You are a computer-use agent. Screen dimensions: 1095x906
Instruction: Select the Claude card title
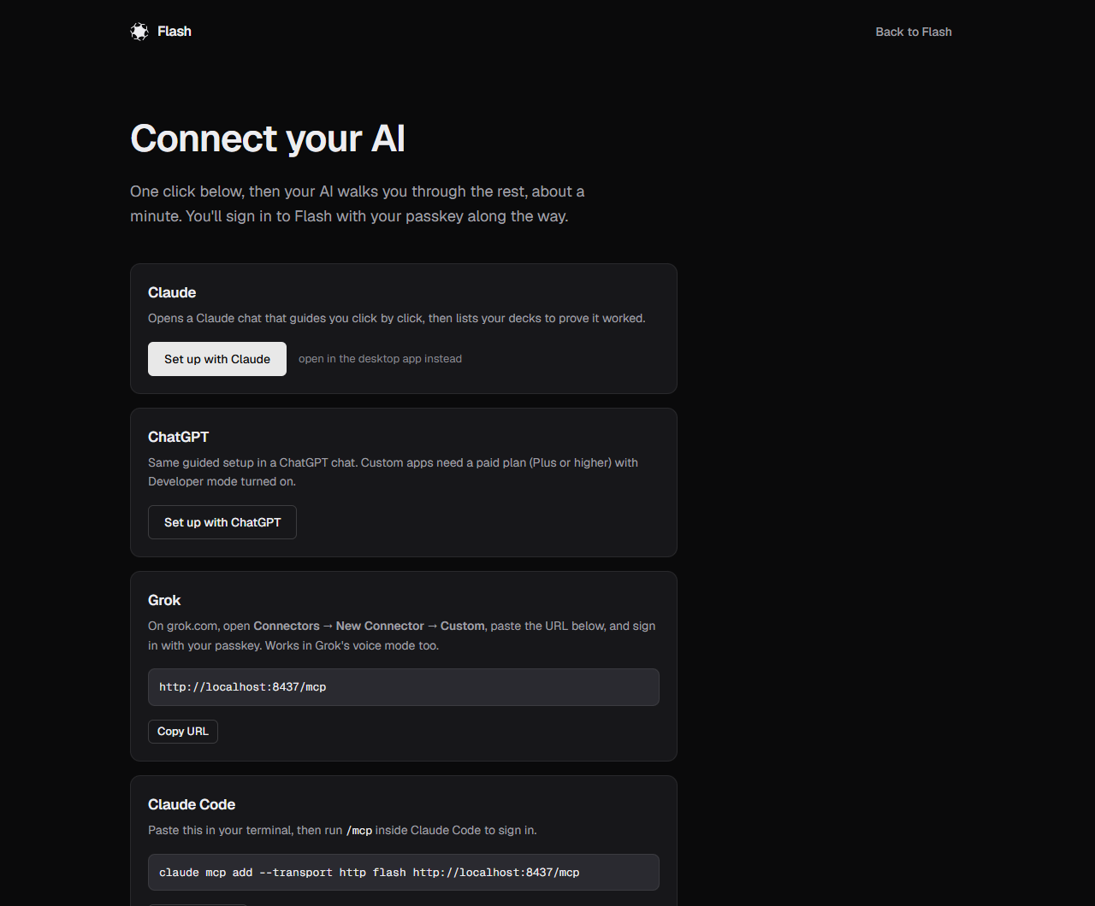(172, 292)
